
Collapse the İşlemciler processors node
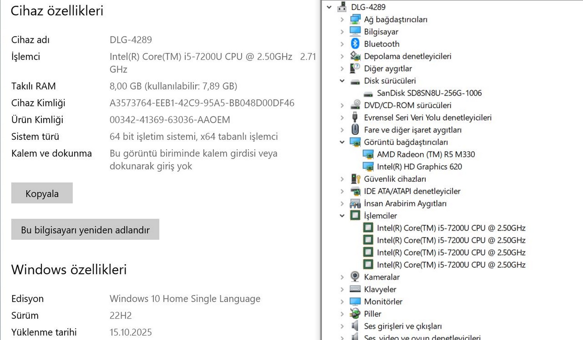pos(342,216)
